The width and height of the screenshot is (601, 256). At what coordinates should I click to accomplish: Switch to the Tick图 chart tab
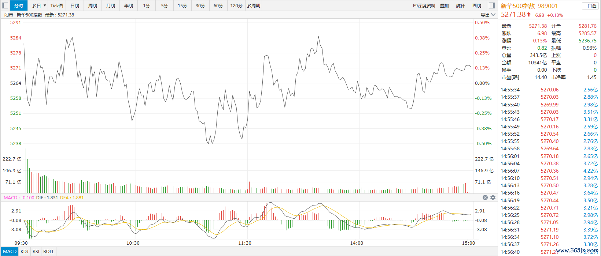click(57, 5)
